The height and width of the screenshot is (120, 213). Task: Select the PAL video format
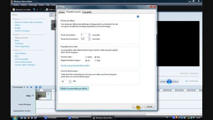coord(96,57)
